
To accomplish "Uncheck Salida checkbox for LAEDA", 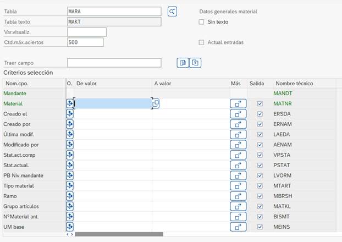I will coord(260,134).
